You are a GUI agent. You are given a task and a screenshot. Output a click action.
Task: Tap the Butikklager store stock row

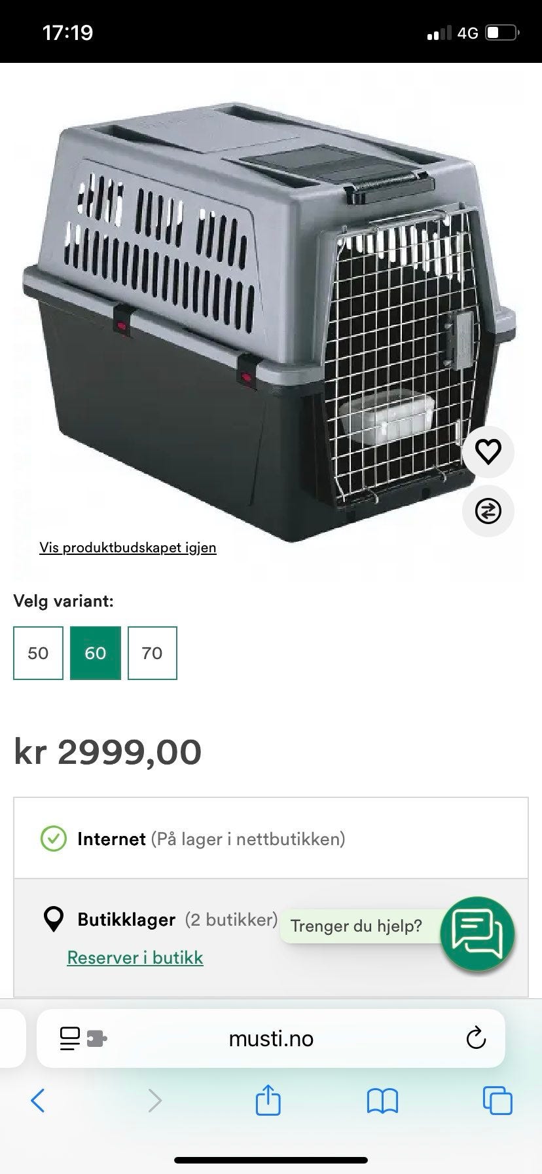pyautogui.click(x=271, y=938)
